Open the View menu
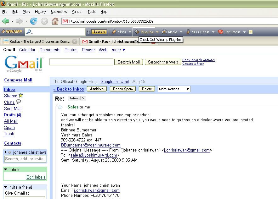 [26, 12]
